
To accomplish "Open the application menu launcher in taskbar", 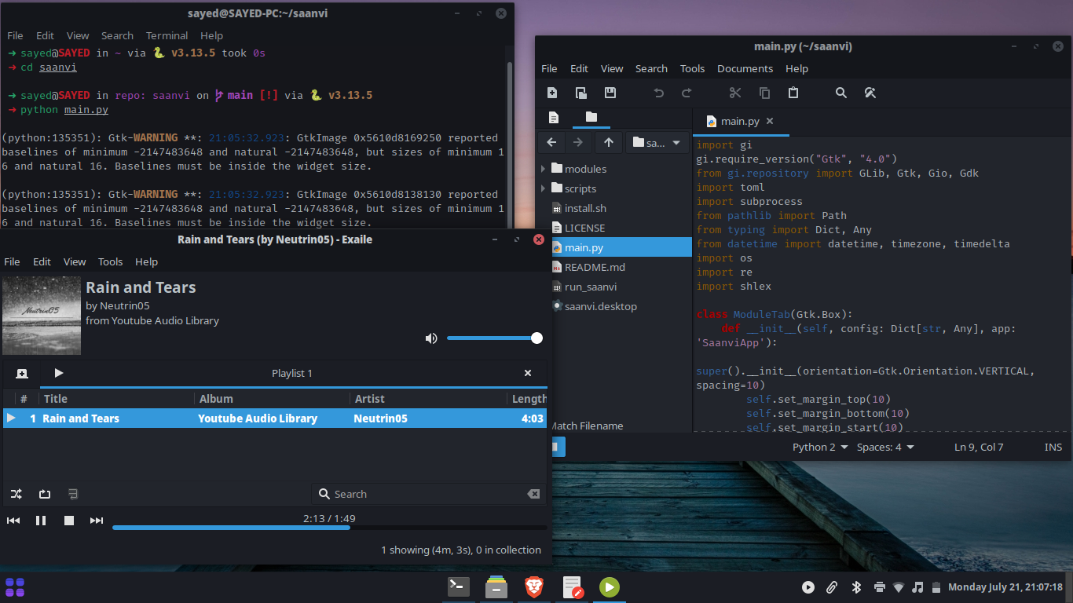I will point(15,587).
